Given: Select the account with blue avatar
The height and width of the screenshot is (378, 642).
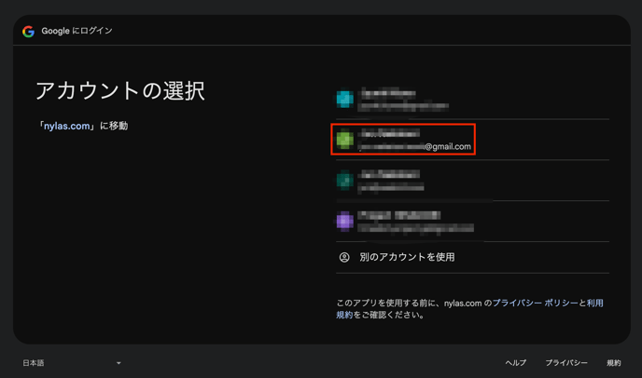Looking at the screenshot, I should (x=472, y=99).
